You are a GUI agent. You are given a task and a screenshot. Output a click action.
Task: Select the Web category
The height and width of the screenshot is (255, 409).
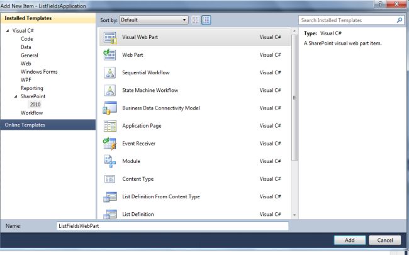(26, 64)
